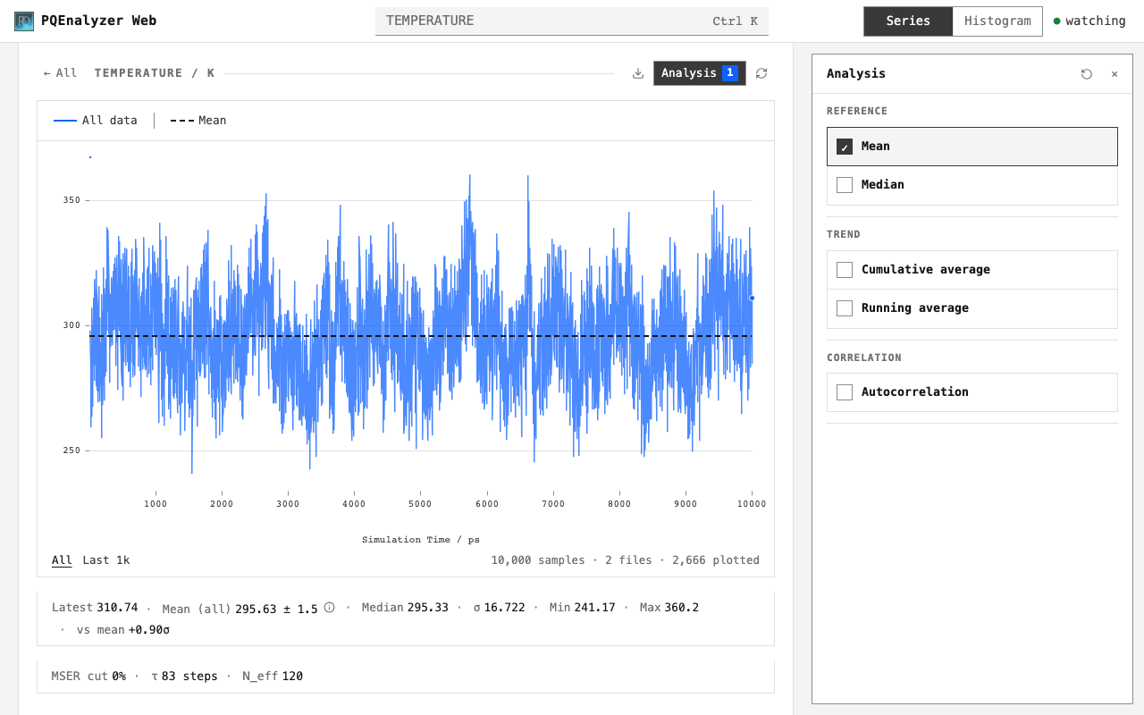
Task: Toggle the Mean legend entry
Action: click(198, 121)
